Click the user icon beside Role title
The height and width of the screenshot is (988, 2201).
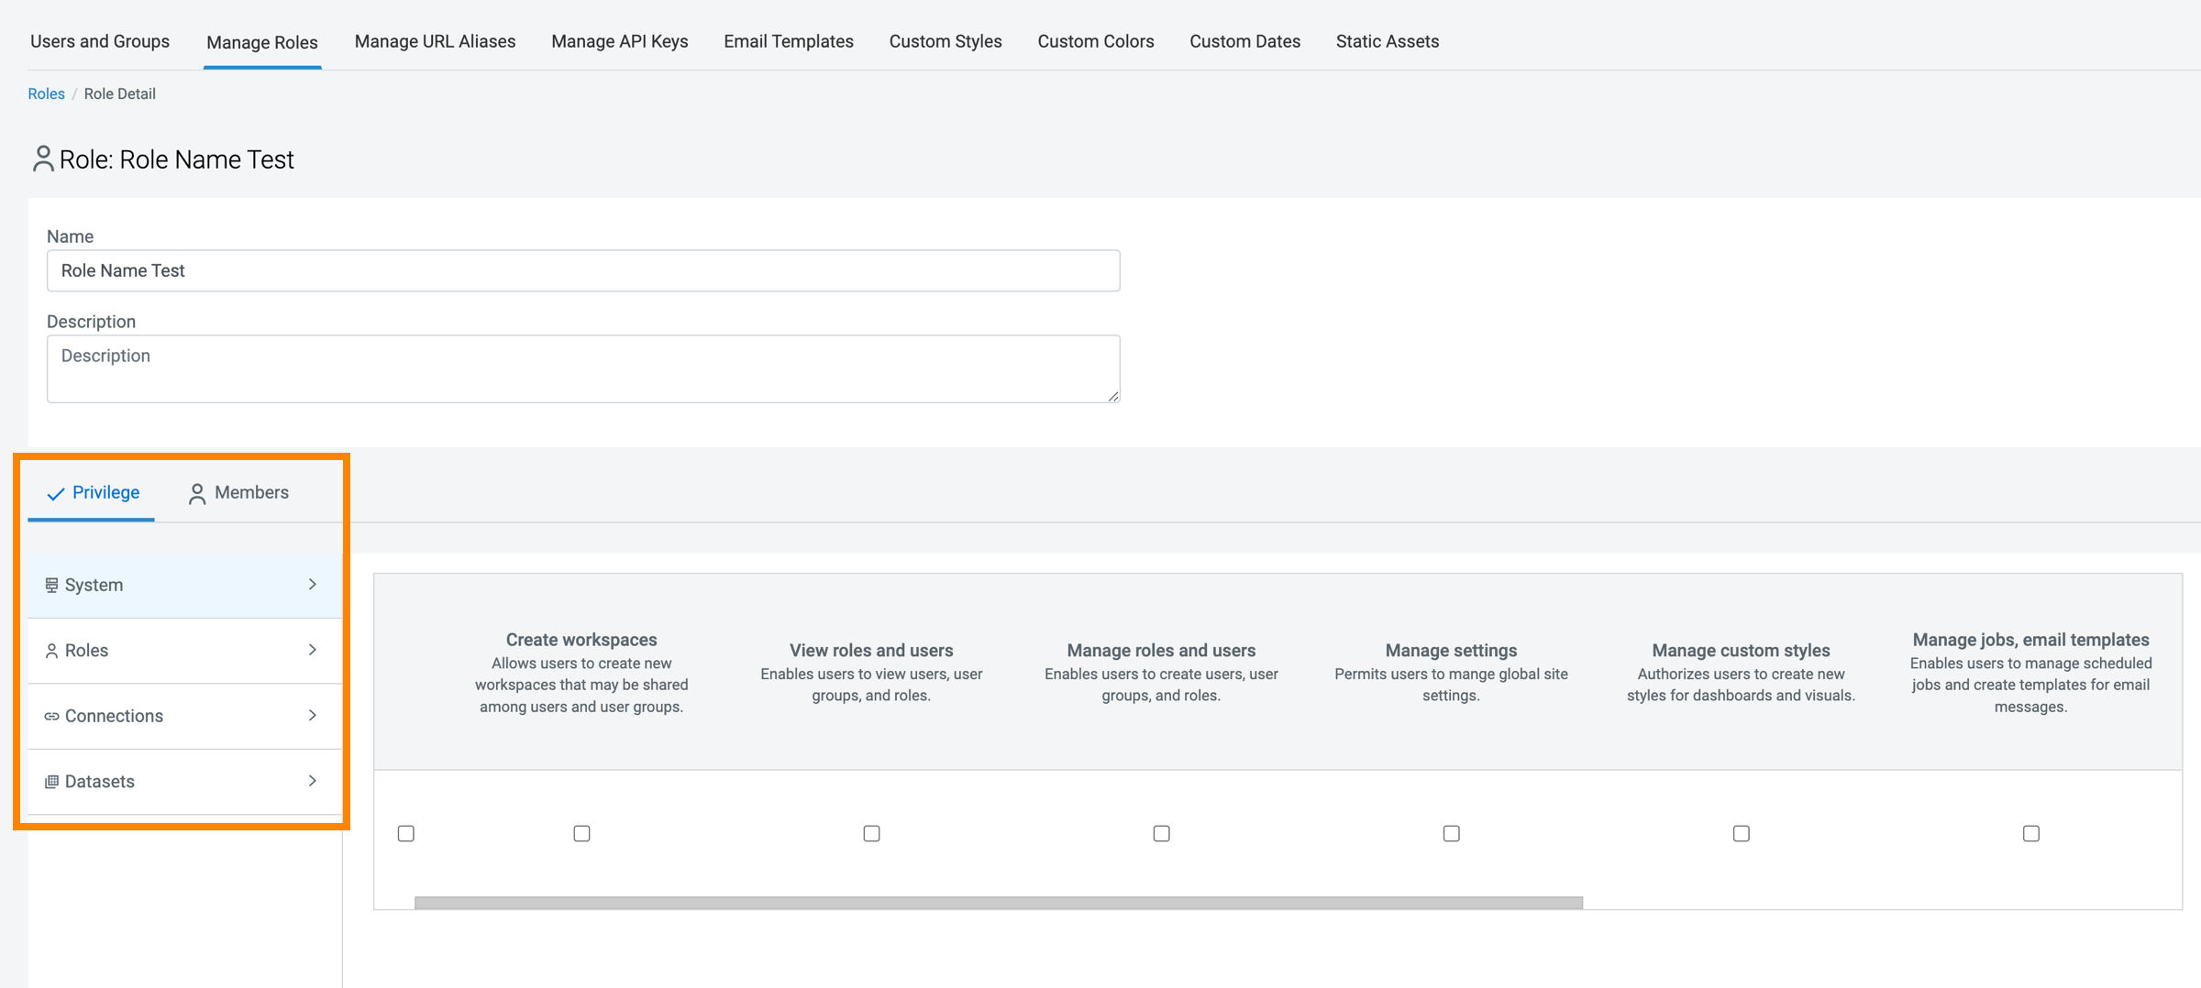coord(42,159)
